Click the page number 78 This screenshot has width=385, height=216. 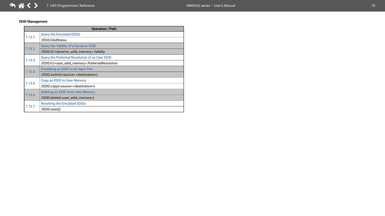tap(373, 6)
